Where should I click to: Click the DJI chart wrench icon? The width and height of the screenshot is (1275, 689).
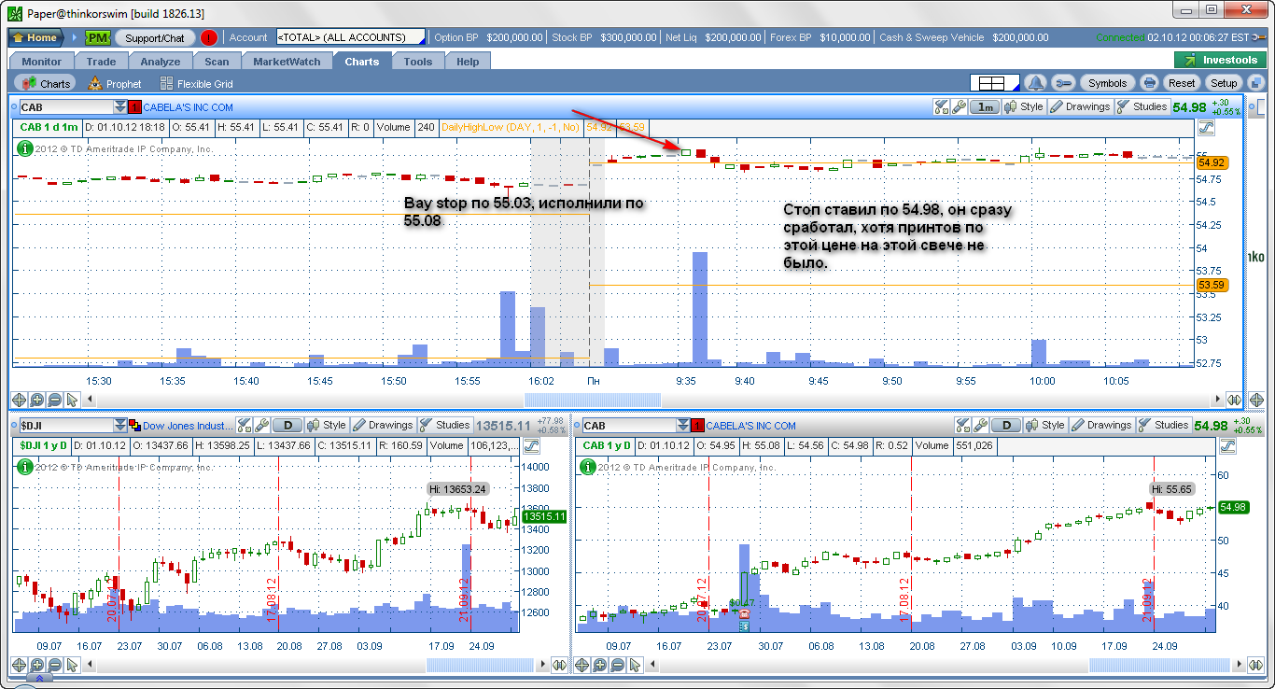click(262, 426)
